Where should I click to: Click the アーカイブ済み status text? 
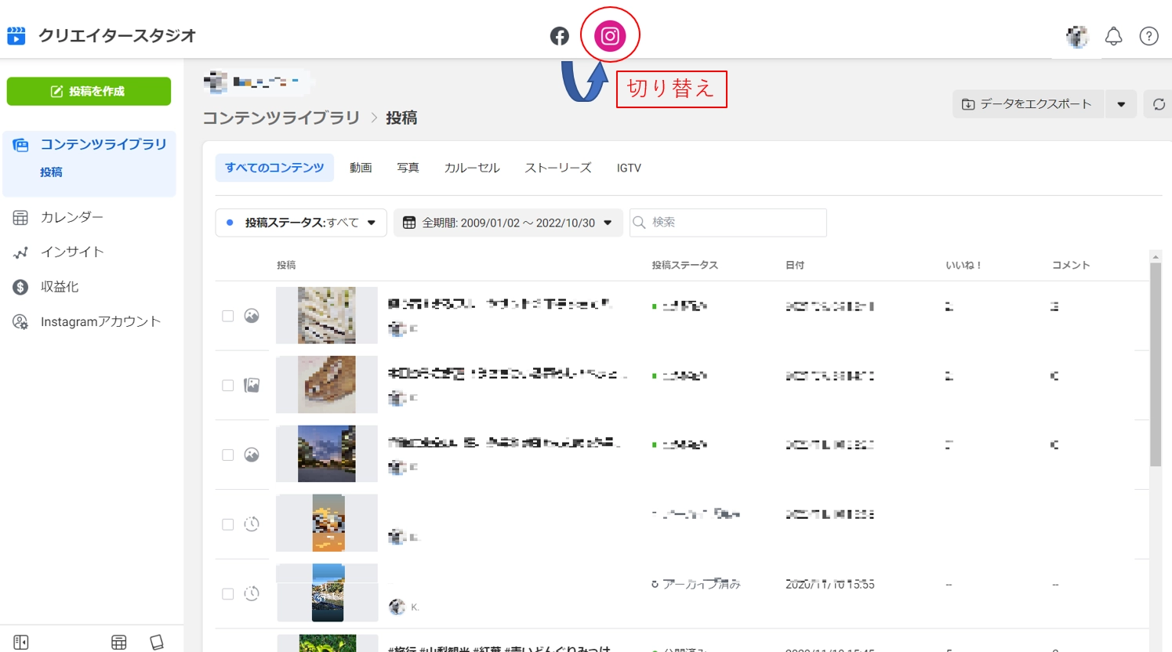[701, 585]
